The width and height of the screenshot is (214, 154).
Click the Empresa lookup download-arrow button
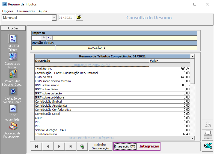(x=44, y=38)
